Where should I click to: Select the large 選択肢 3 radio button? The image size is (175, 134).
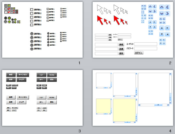(32, 41)
